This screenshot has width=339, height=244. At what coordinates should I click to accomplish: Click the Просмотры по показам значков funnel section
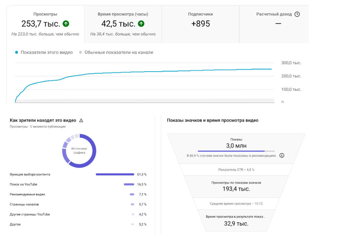click(x=236, y=186)
